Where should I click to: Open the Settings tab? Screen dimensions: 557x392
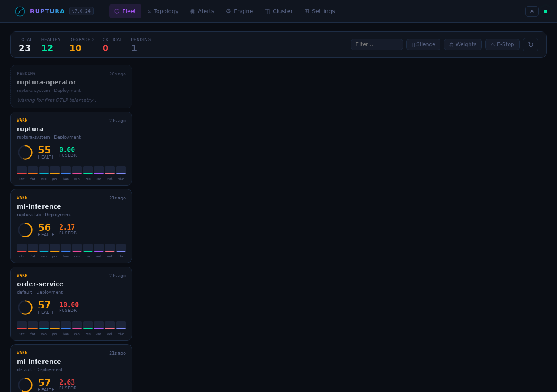[x=319, y=11]
